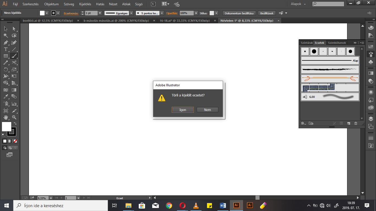Viewport: 376px width, 211px height.
Task: Set fill mode to None (red slash)
Action: tap(15, 141)
